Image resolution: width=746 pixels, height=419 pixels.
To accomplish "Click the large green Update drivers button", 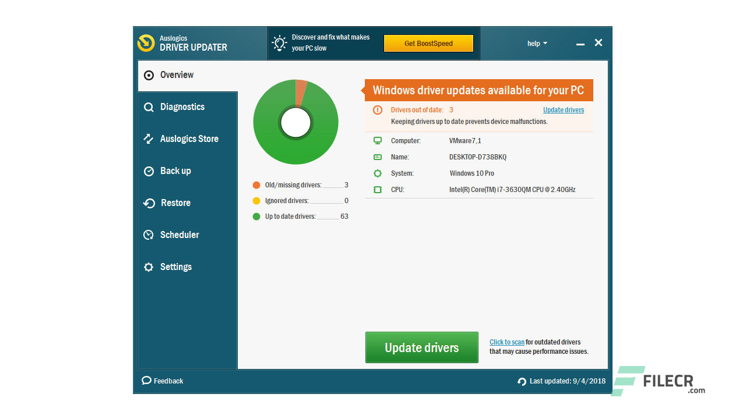I will pyautogui.click(x=422, y=347).
